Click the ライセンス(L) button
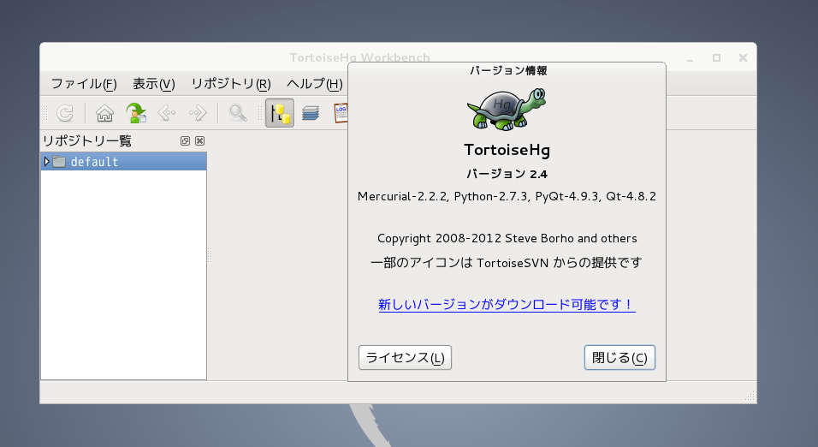This screenshot has width=818, height=447. tap(405, 358)
